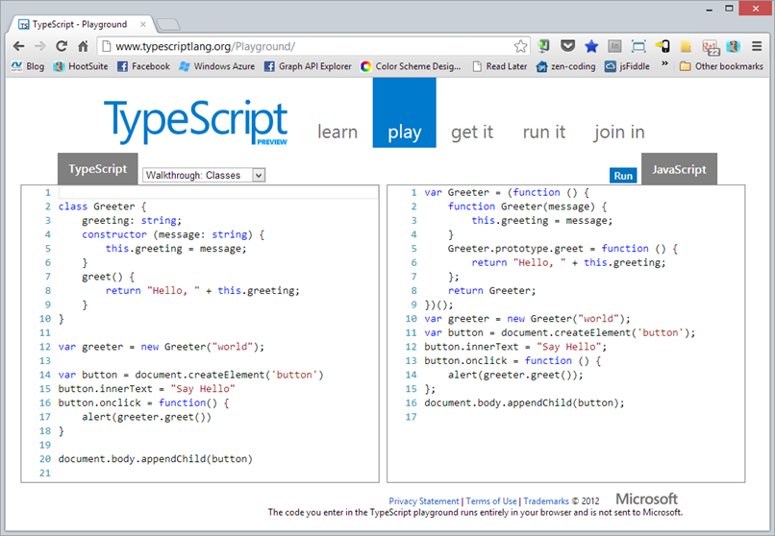The image size is (775, 536).
Task: Click line number 17 in JavaScript pane
Action: click(x=412, y=417)
